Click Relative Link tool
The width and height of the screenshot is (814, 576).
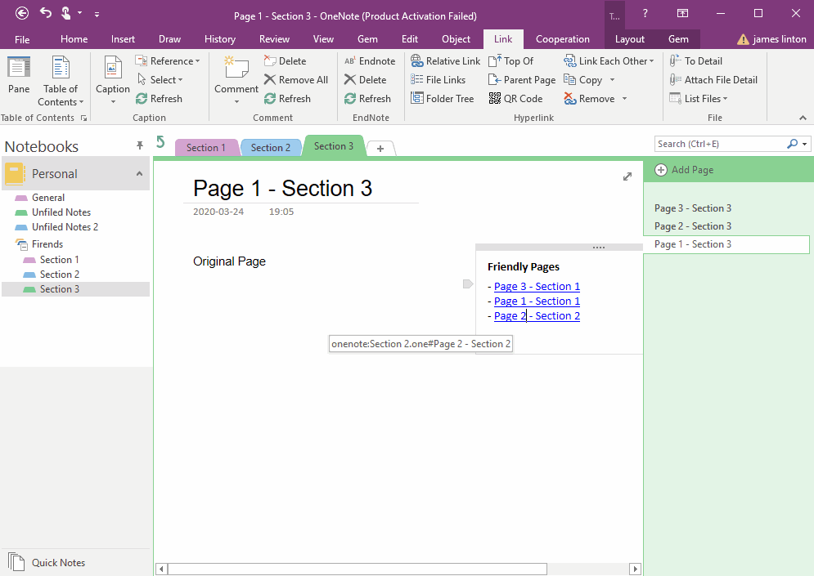pyautogui.click(x=445, y=61)
